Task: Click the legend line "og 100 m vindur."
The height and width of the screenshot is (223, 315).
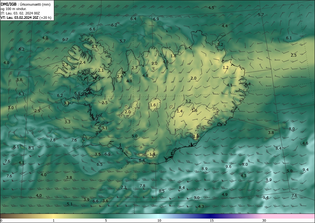Action: tap(14, 9)
